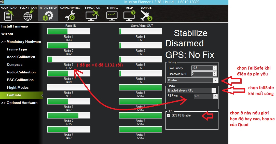Open the Help monitor icon
Viewport: 276px width, 144px height.
click(x=129, y=15)
